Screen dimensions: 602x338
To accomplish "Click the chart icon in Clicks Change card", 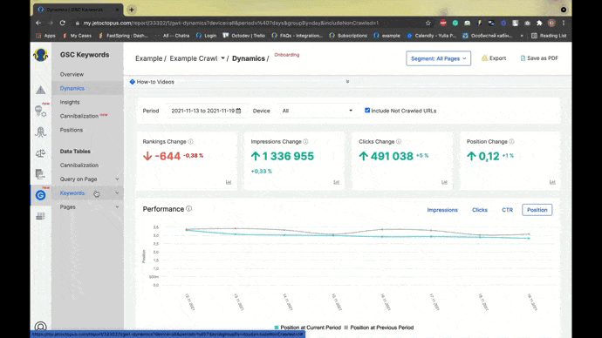I will (x=444, y=182).
